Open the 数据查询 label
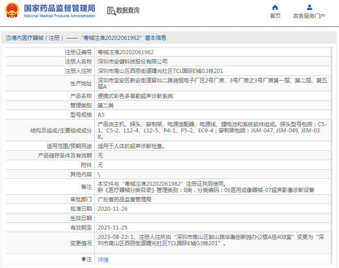The width and height of the screenshot is (339, 268). coord(128,10)
